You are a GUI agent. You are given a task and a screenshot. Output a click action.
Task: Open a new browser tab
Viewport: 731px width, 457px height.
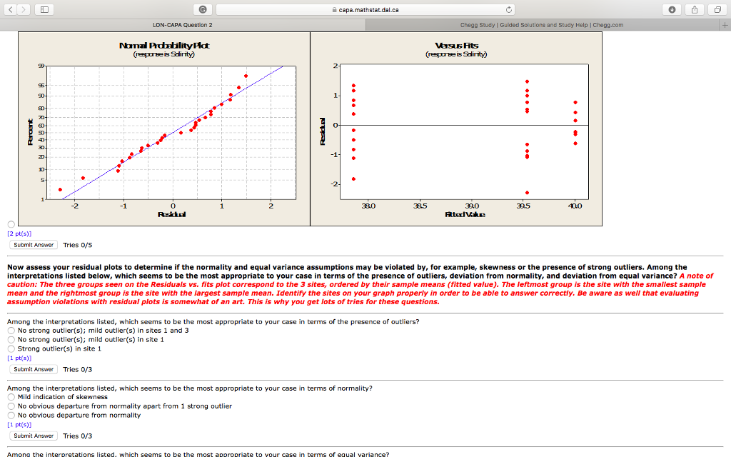(x=725, y=24)
